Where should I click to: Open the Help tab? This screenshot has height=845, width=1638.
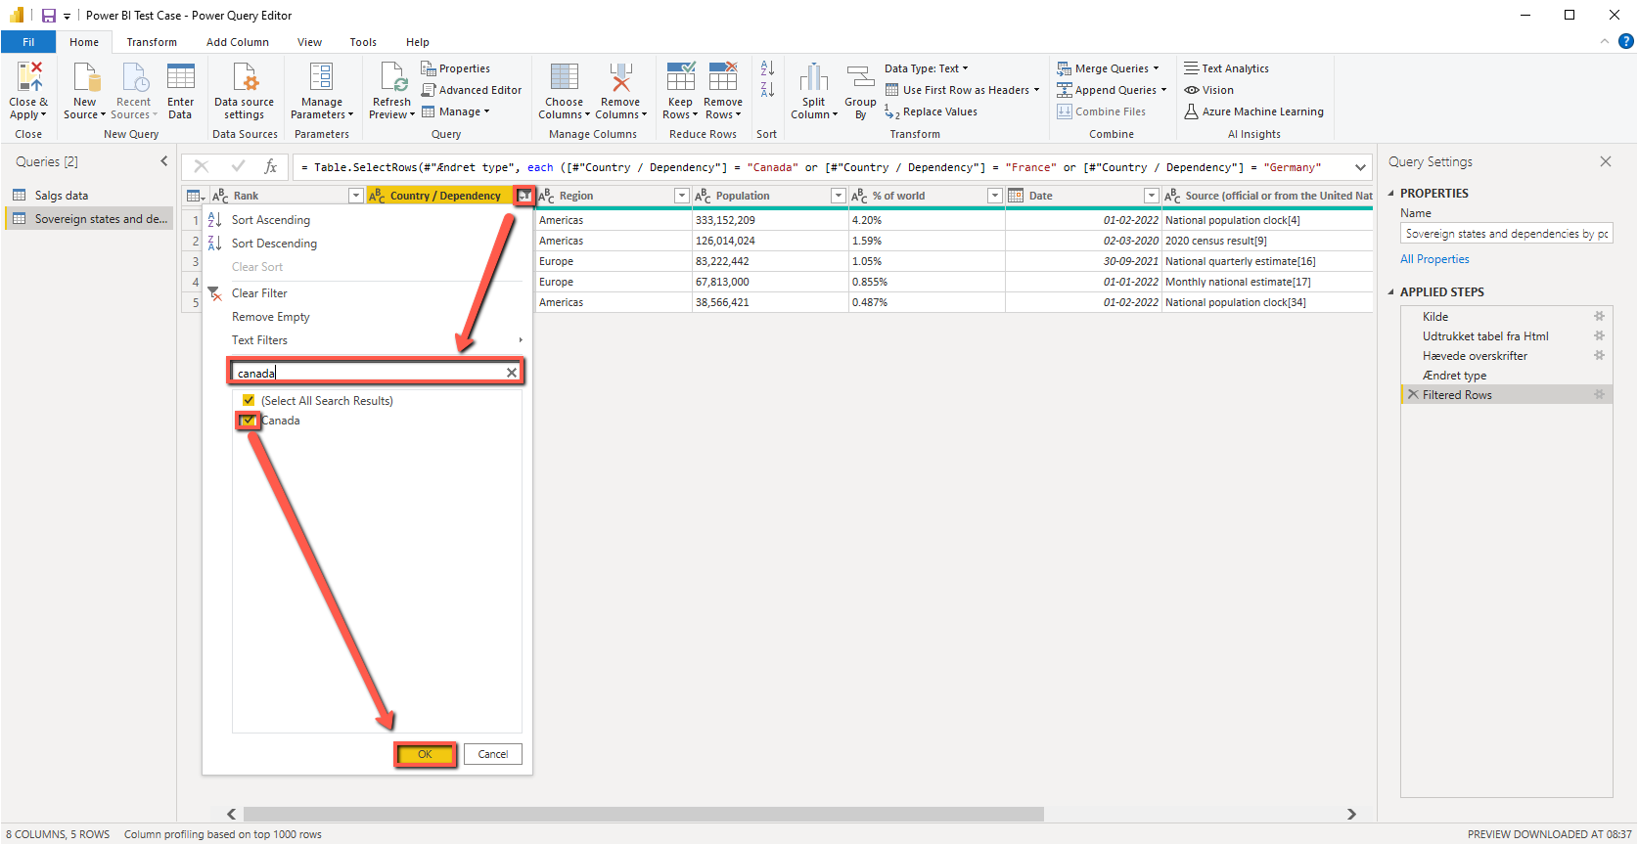point(418,42)
